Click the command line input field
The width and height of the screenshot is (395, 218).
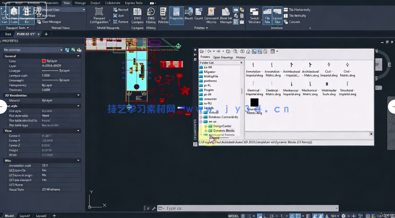(x=245, y=208)
